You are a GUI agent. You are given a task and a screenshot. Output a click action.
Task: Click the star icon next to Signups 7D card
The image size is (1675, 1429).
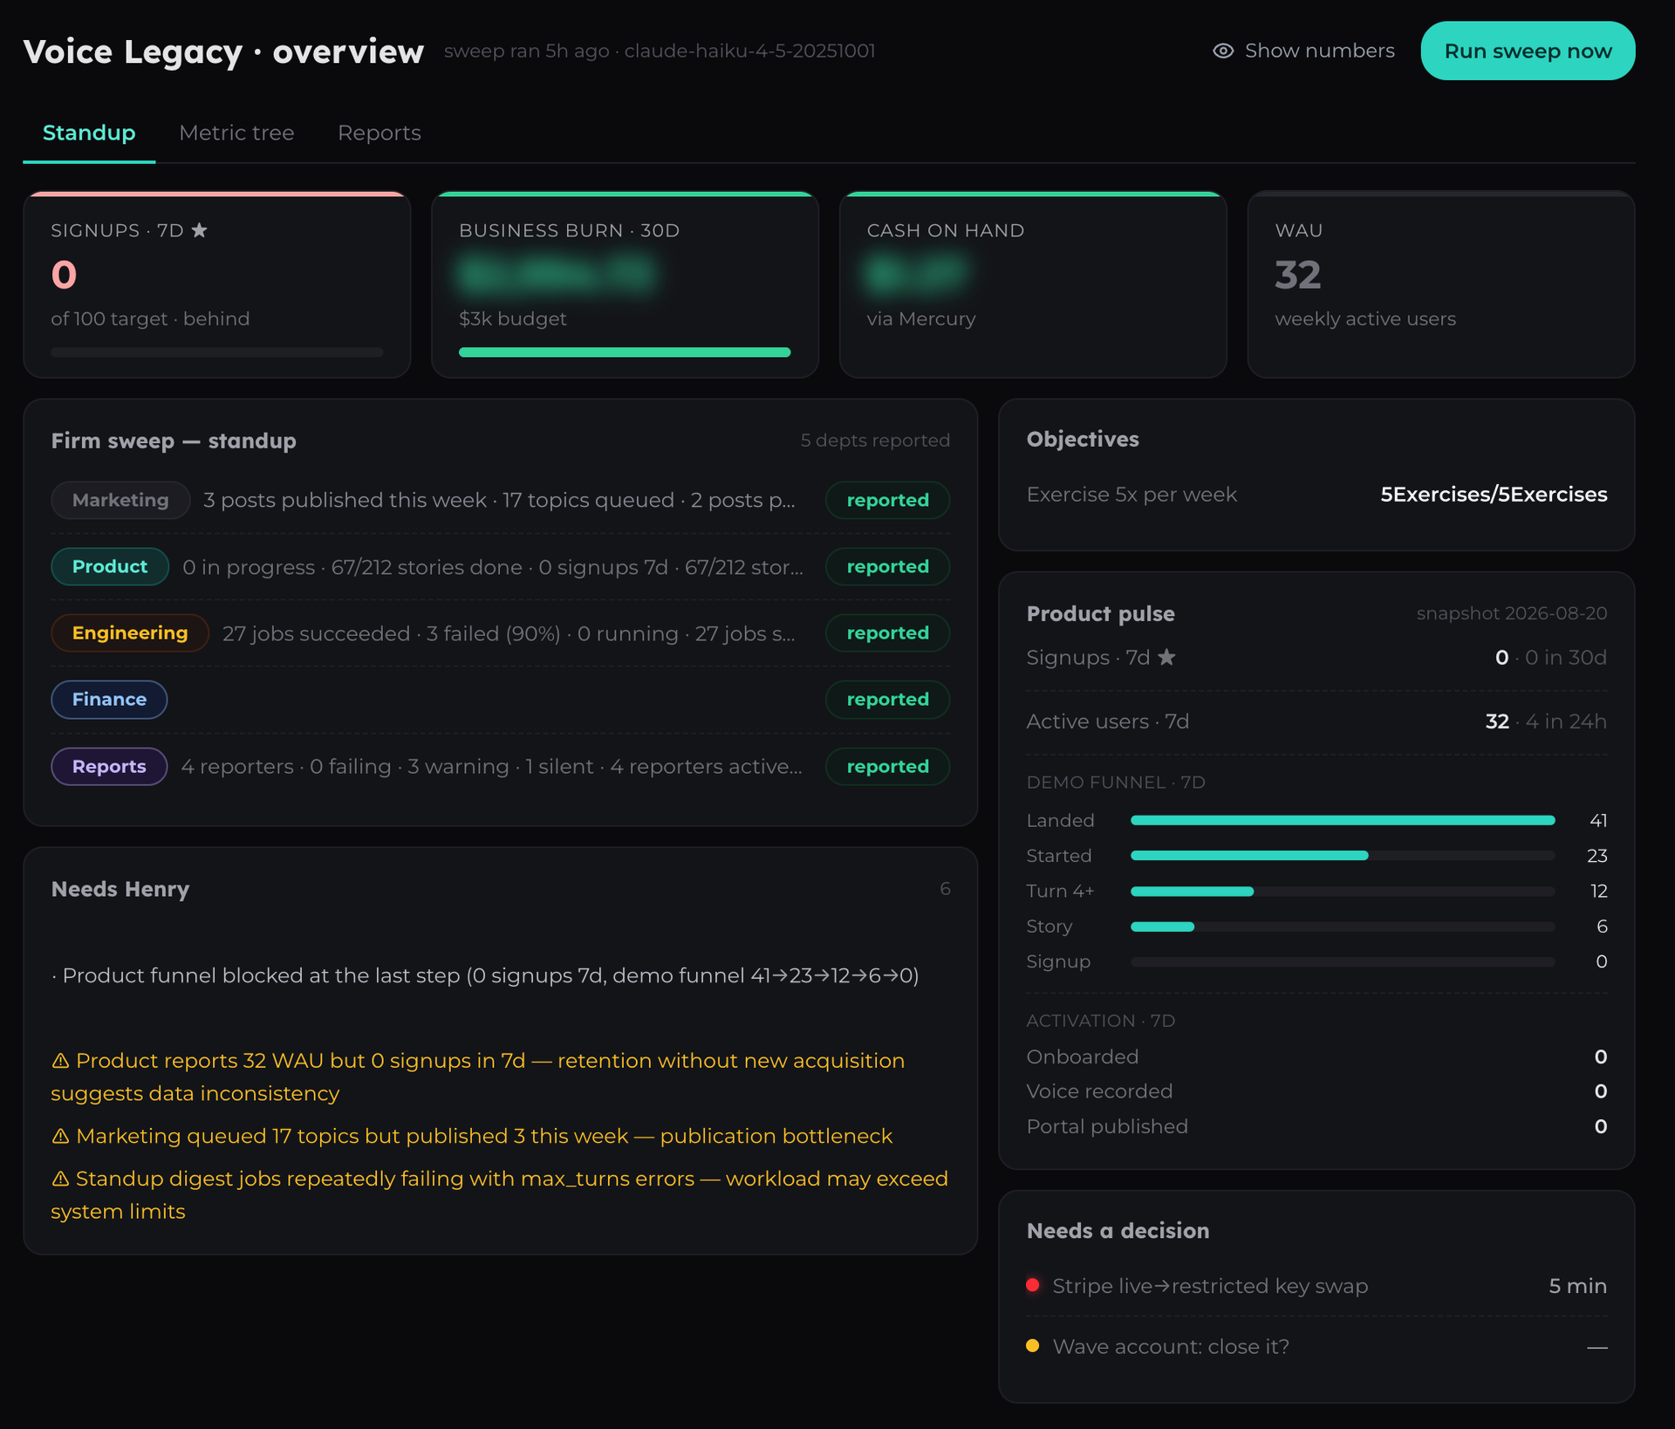tap(199, 230)
